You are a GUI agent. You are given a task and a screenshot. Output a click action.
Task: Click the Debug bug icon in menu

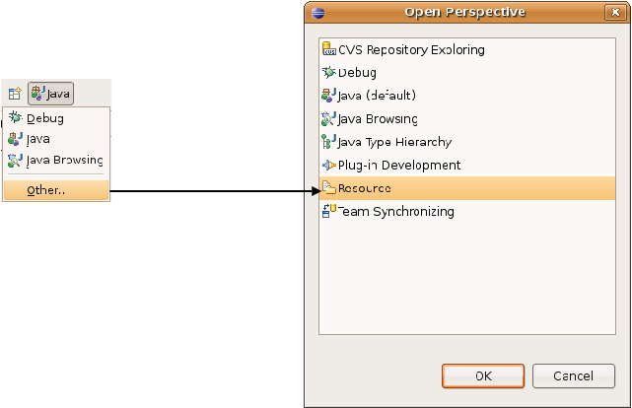pos(15,118)
